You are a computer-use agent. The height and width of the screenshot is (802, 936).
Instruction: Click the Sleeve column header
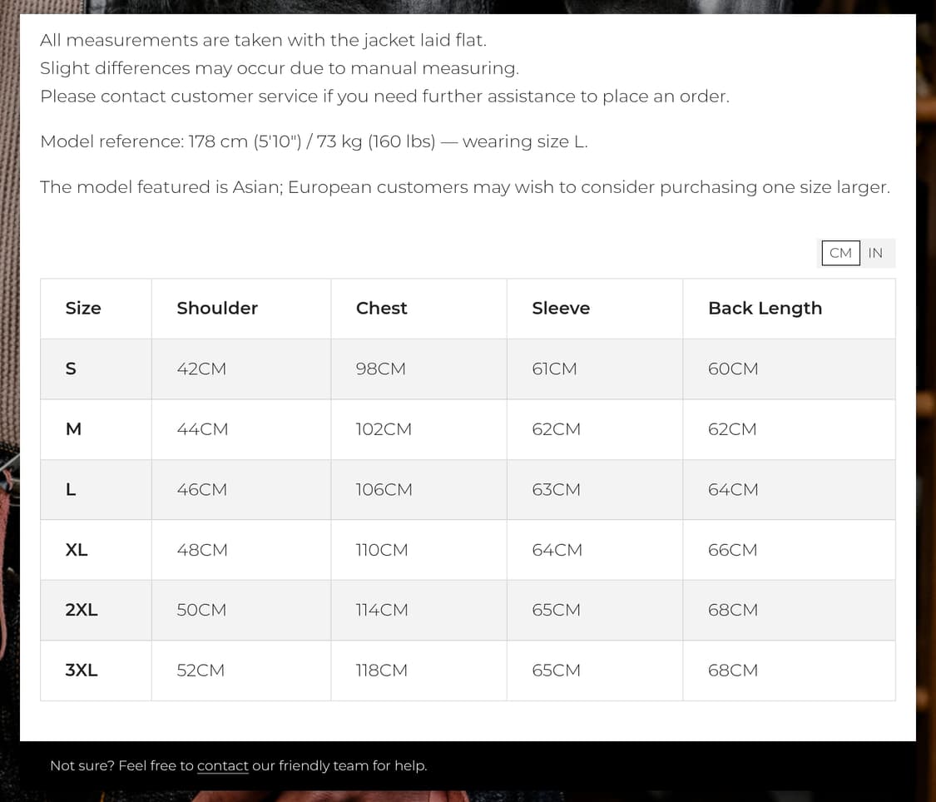561,308
